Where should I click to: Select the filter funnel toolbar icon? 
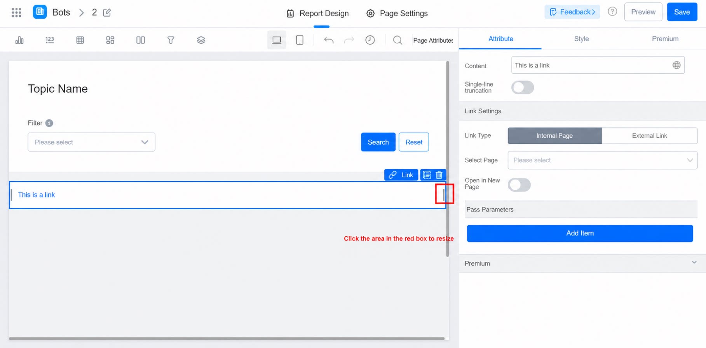(x=171, y=40)
